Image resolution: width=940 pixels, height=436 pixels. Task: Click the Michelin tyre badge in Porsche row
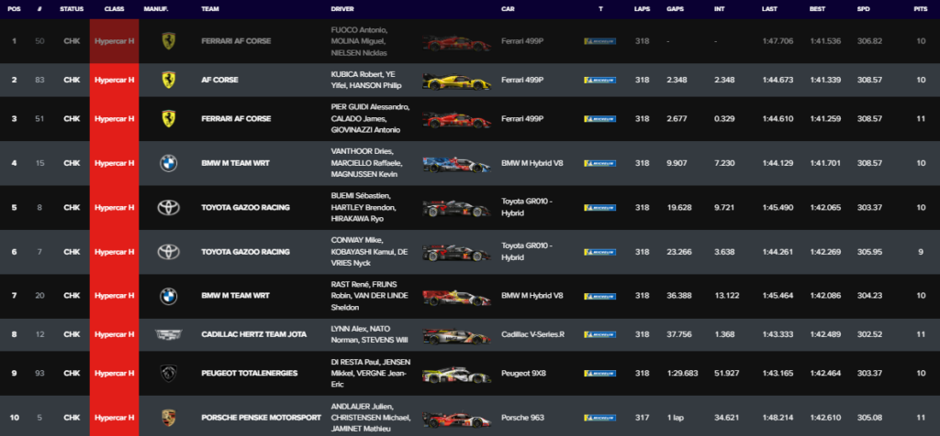tap(599, 418)
